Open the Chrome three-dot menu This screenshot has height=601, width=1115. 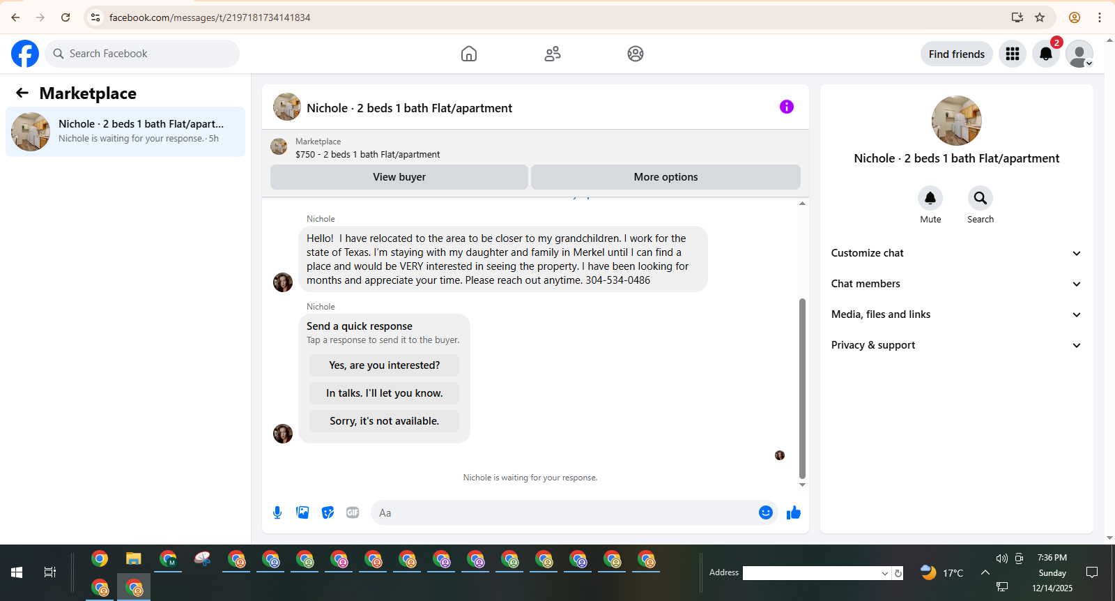[1100, 17]
